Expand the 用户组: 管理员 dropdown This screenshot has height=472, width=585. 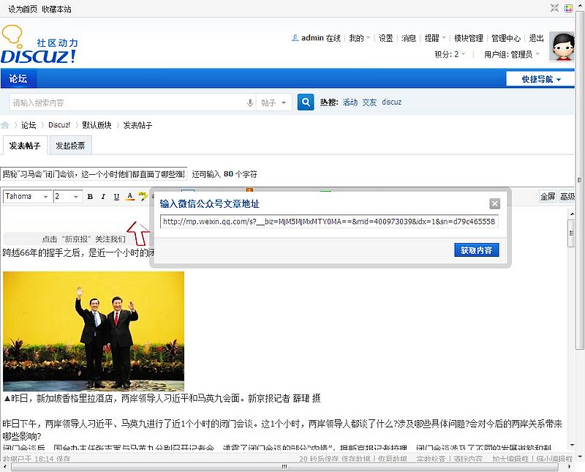coord(512,55)
